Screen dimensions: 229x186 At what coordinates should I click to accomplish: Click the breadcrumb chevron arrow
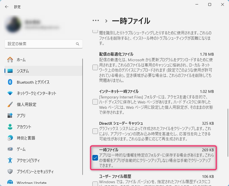[106, 21]
